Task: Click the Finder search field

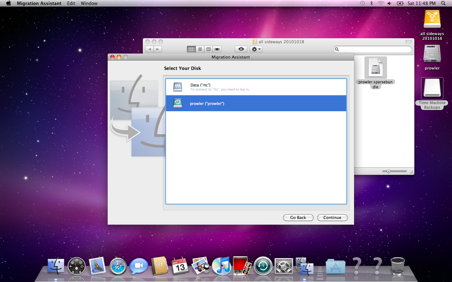Action: tap(374, 49)
